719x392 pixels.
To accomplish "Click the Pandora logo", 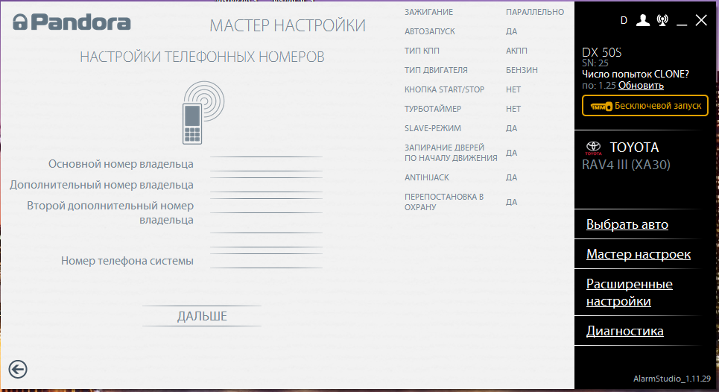I will click(72, 22).
